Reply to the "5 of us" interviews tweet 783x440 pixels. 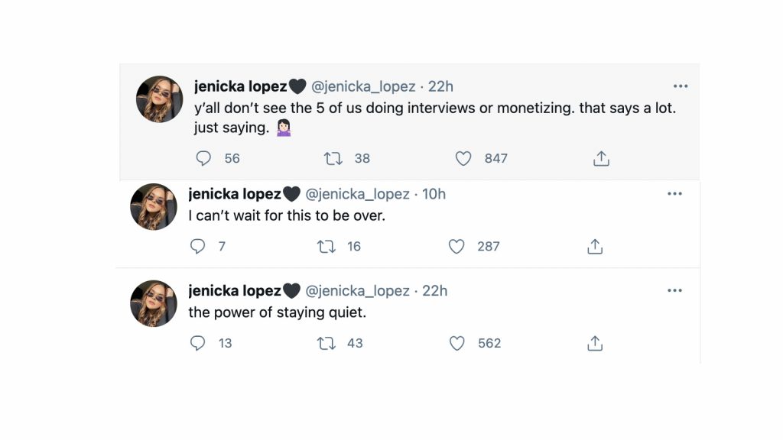click(x=203, y=158)
